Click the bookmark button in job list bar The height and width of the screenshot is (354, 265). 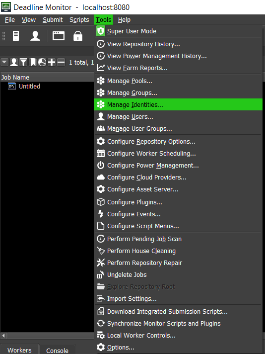click(x=33, y=62)
